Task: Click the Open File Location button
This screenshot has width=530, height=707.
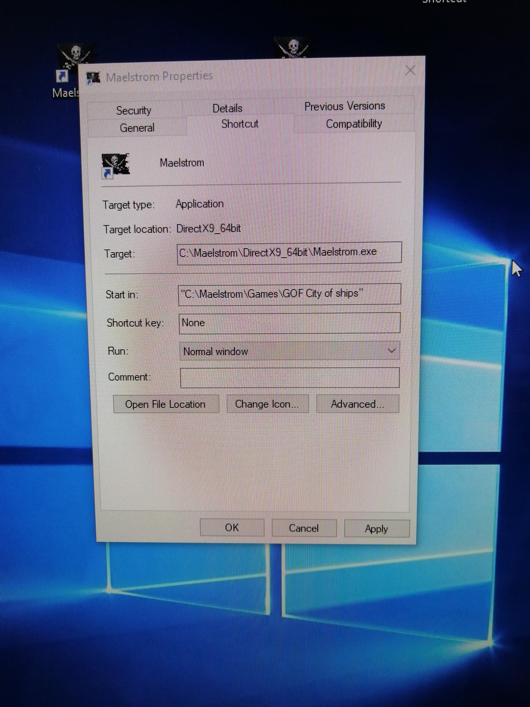Action: [x=165, y=404]
